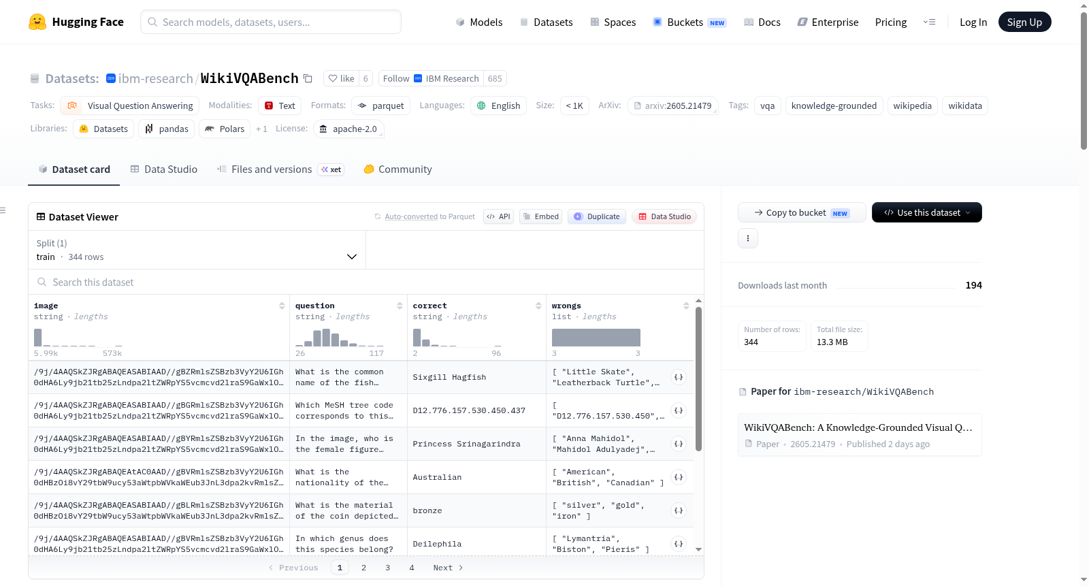Show the +1 additional libraries
The image size is (1089, 586).
(261, 129)
